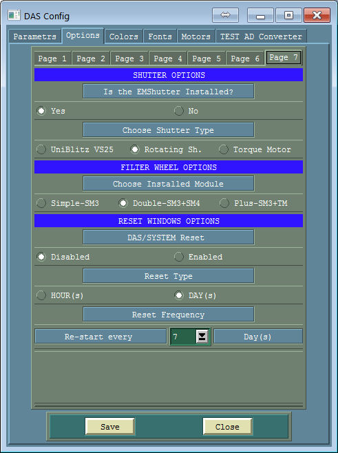Click the Save button
This screenshot has width=338, height=453.
coord(109,426)
